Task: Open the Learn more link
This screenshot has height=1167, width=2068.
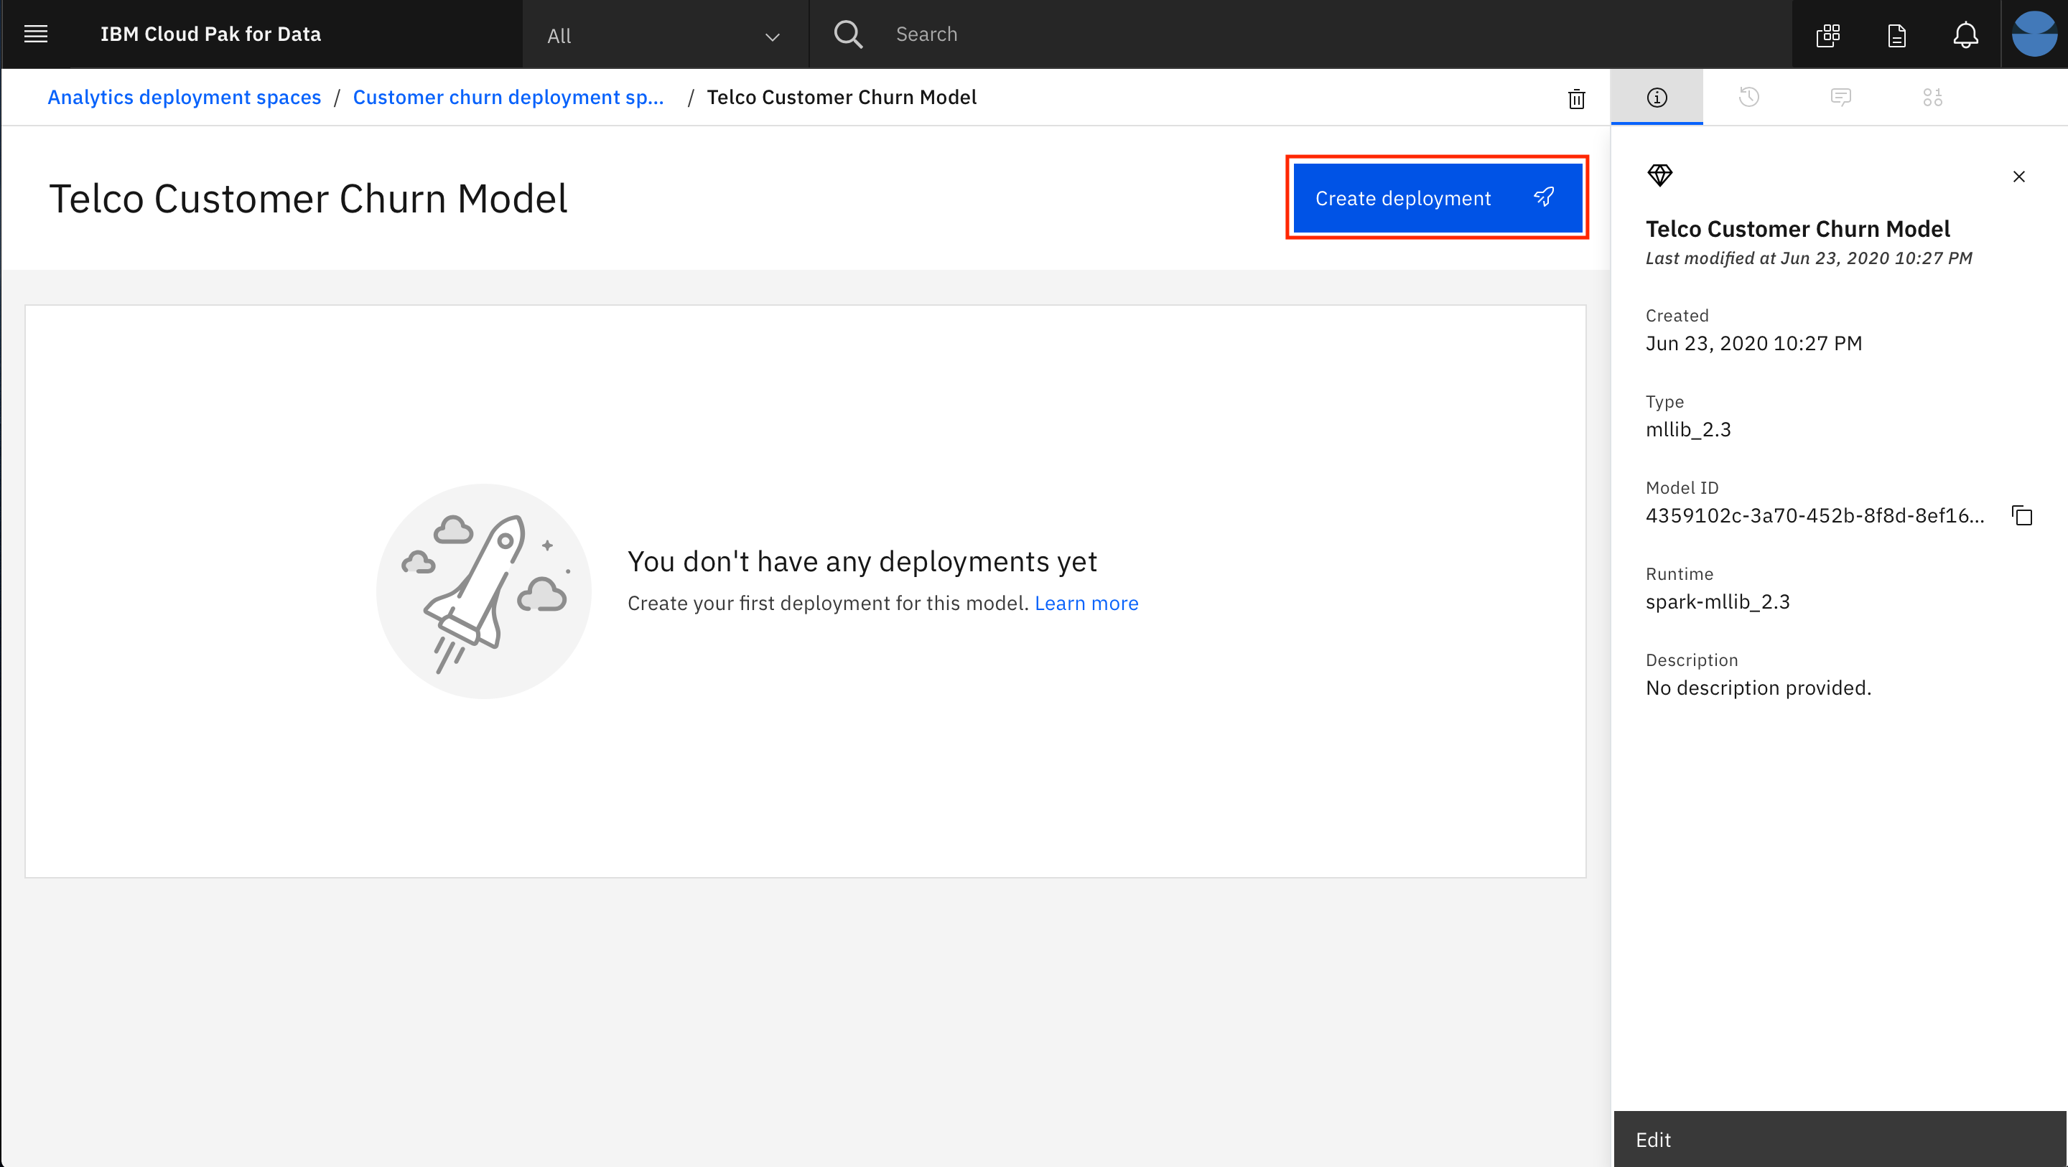Action: click(x=1086, y=603)
